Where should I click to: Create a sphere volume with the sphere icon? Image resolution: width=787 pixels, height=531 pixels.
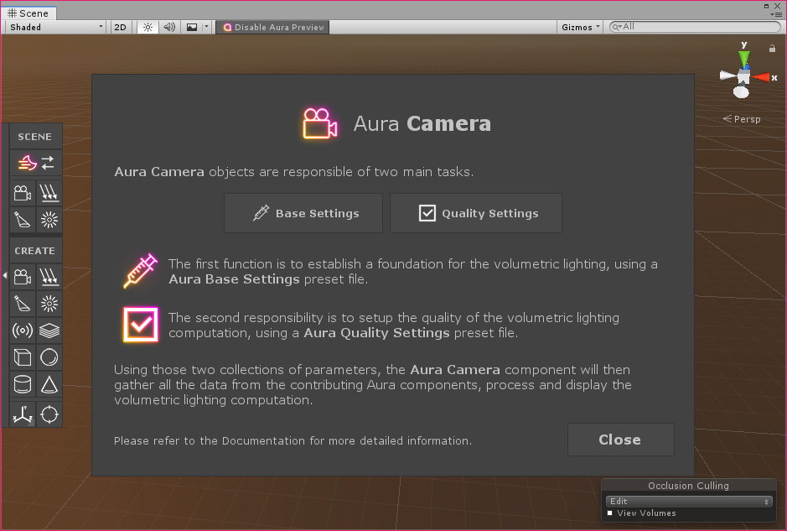pos(49,357)
